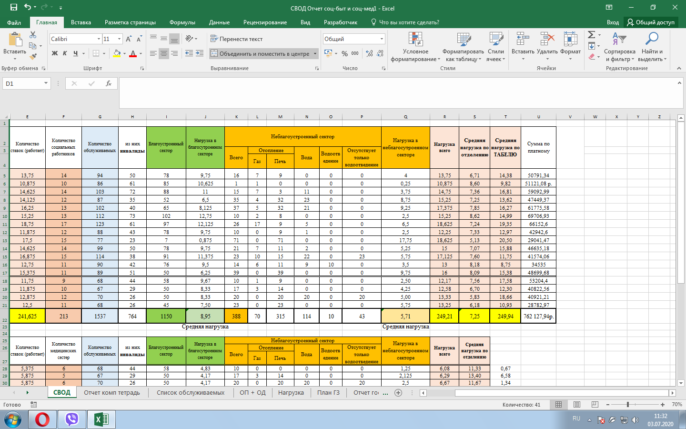Switch to the Вставка ribbon tab
Screen dimensions: 686x429
coord(81,22)
